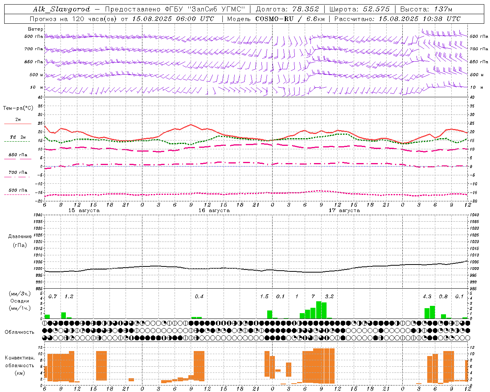Viewport: 490px width, 392px height.
Task: Click the 17 августа date label
Action: click(x=344, y=211)
